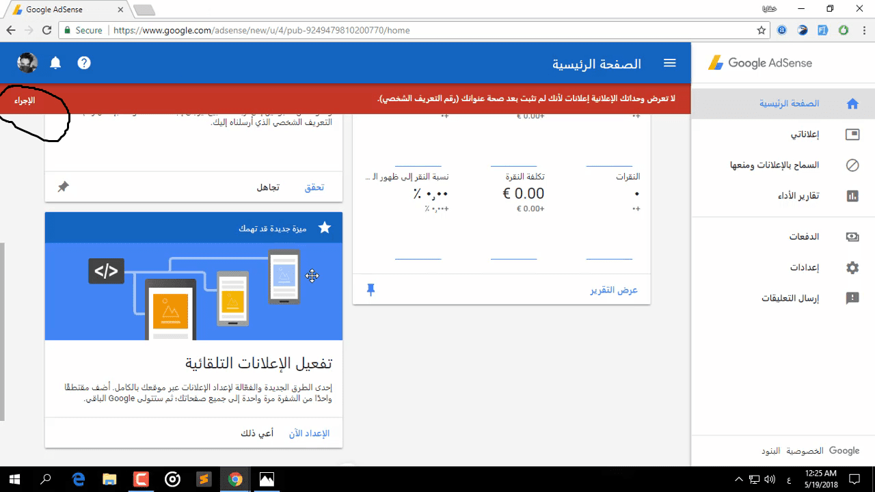Click the star icon on new feature card
This screenshot has width=875, height=492.
click(x=325, y=228)
